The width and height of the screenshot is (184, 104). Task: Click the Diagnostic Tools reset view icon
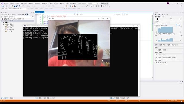(x=167, y=14)
